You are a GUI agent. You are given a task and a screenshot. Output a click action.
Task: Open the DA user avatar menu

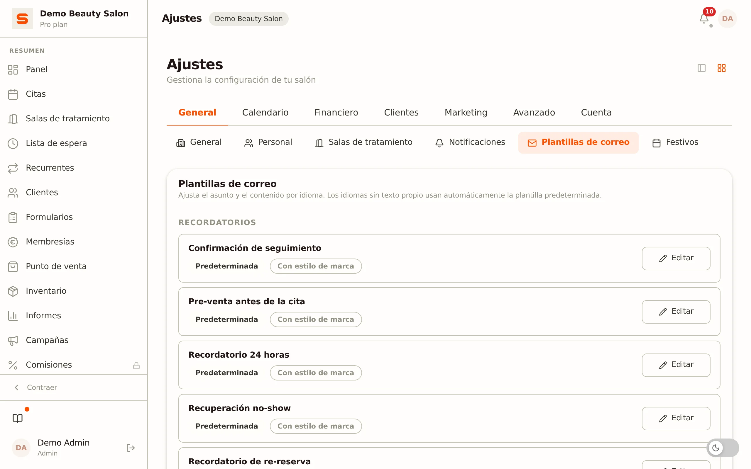[727, 18]
